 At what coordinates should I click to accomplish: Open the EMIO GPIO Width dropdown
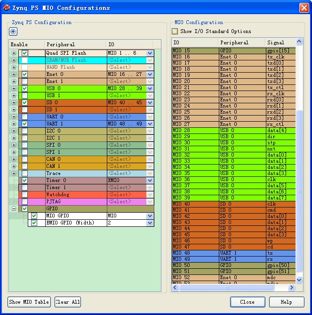point(150,223)
